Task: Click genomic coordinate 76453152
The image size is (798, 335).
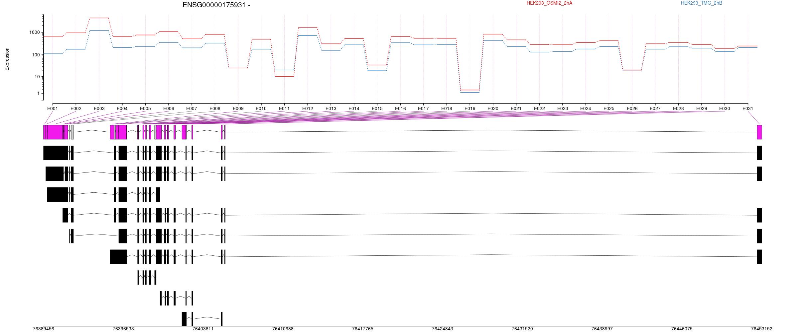Action: pos(762,329)
